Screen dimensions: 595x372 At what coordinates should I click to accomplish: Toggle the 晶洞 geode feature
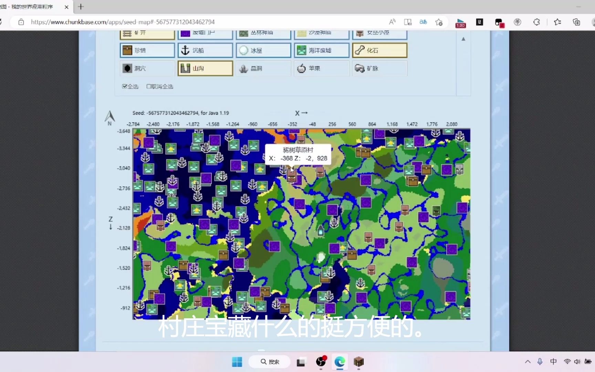point(263,68)
